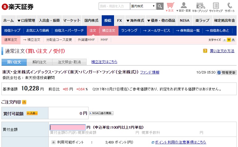Click the question mark beside ご注文内容
238x147 pixels.
[24, 102]
